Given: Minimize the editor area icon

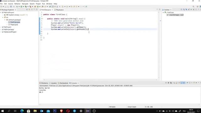Looking at the screenshot, I should coord(157,9).
